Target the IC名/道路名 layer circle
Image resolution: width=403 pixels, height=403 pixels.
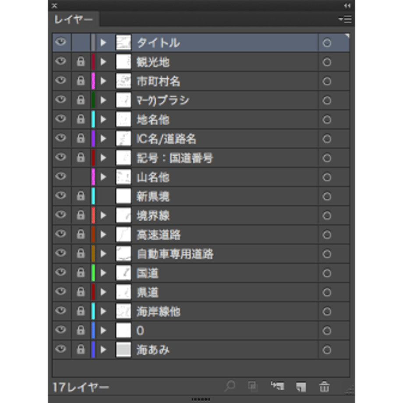[x=327, y=139]
